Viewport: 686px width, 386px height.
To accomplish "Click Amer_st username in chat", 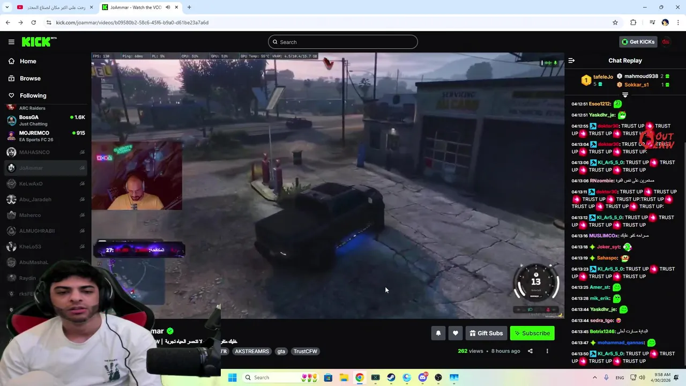I will point(600,287).
